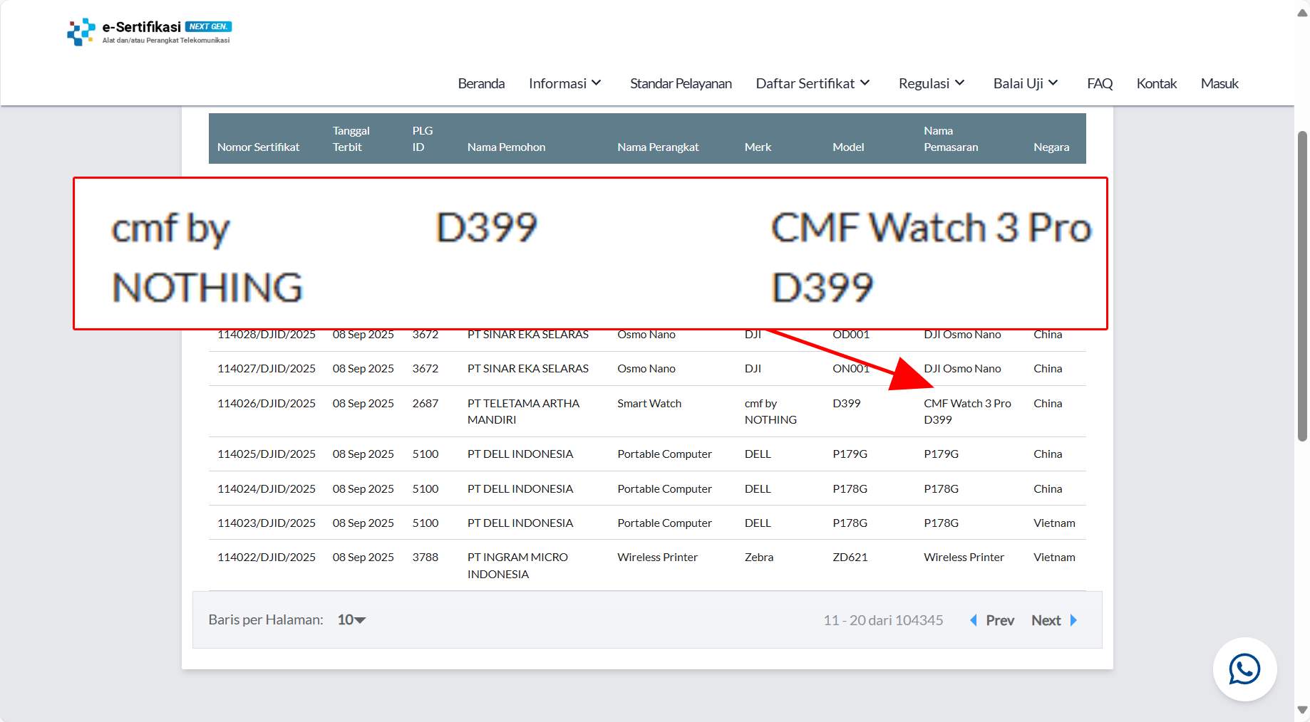
Task: Click the right arrow beside Next
Action: pyautogui.click(x=1073, y=620)
